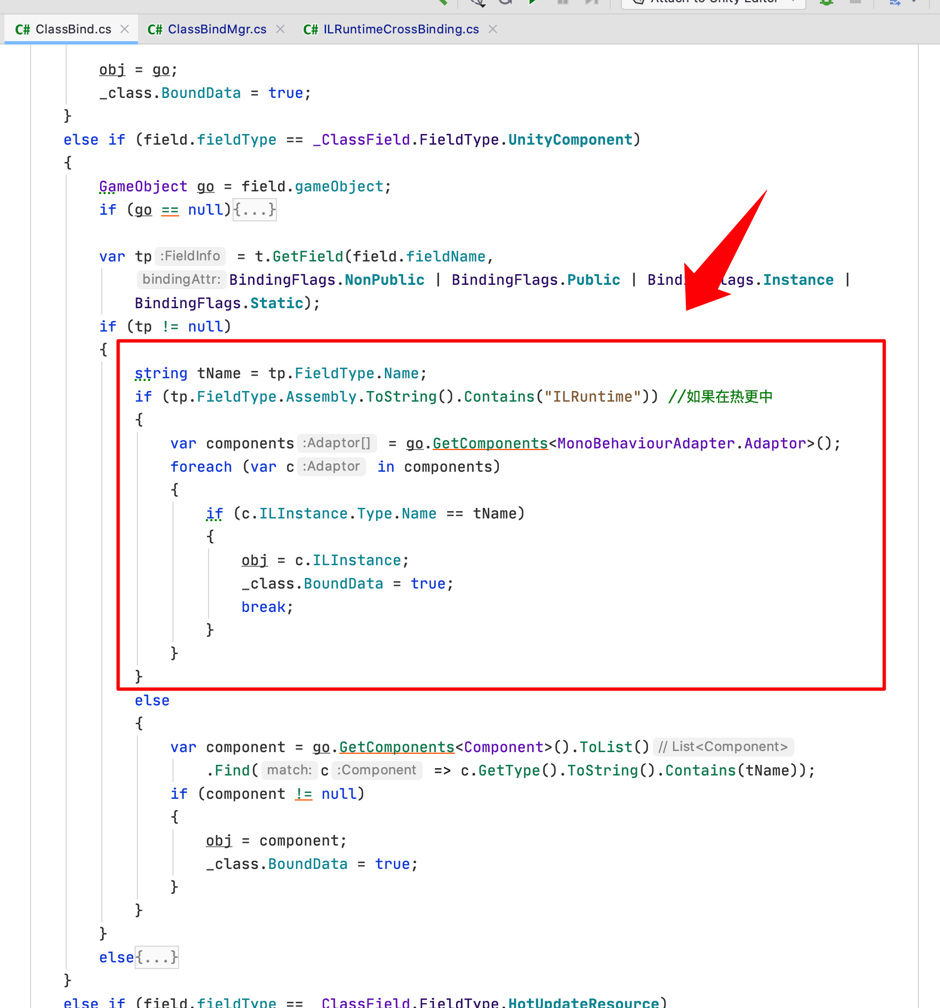The width and height of the screenshot is (940, 1008).
Task: Click the blue sync-arrows icon at top right
Action: (896, 3)
